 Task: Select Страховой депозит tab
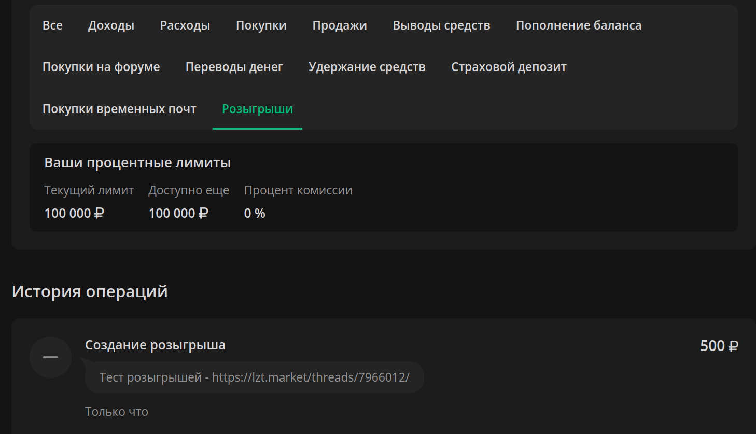tap(509, 67)
